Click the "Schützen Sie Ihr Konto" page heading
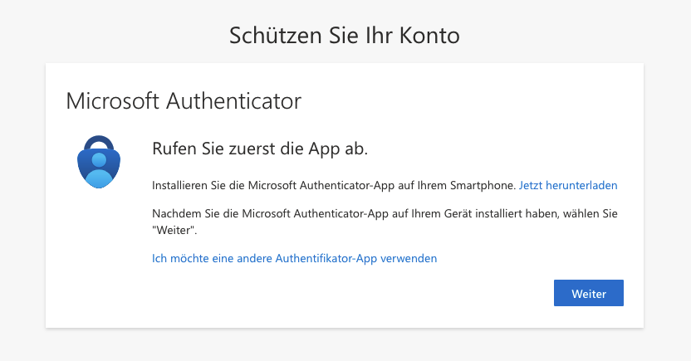This screenshot has height=361, width=691. click(345, 35)
